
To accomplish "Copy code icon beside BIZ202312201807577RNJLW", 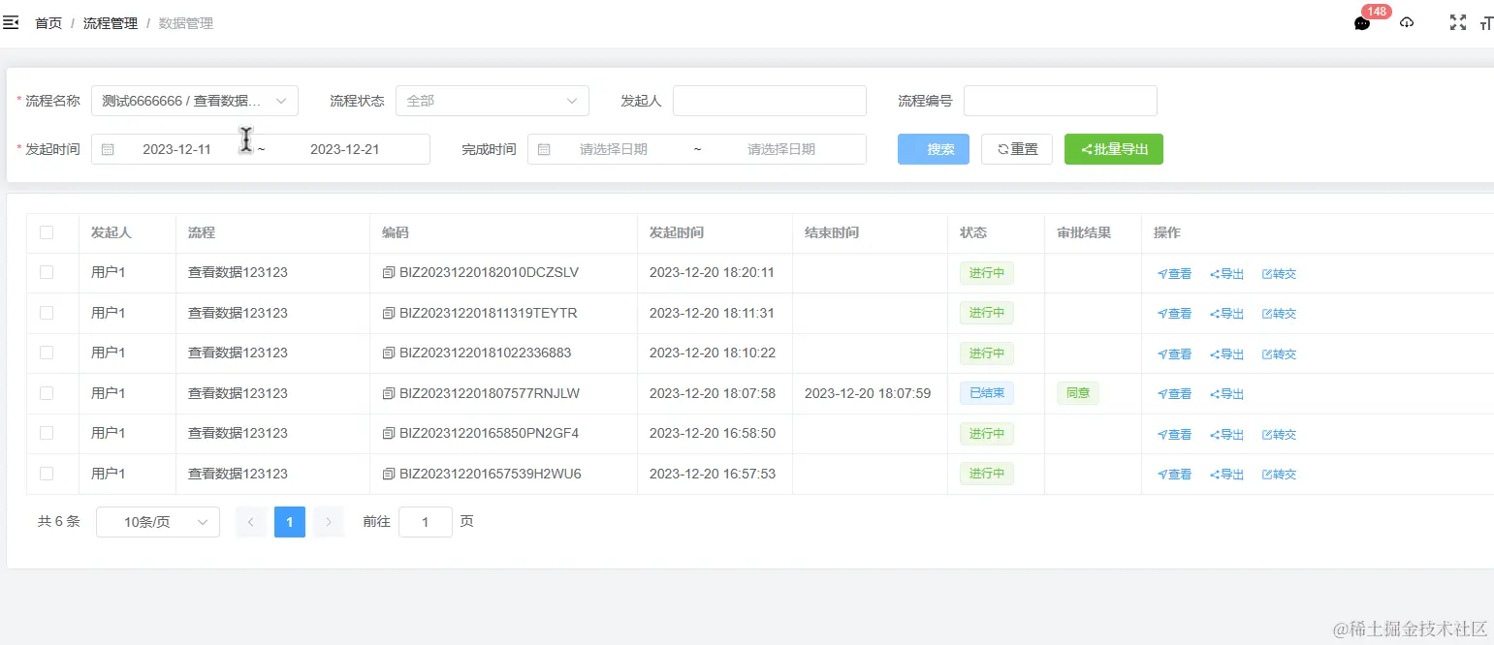I will [389, 394].
